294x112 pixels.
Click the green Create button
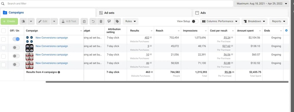click(9, 21)
